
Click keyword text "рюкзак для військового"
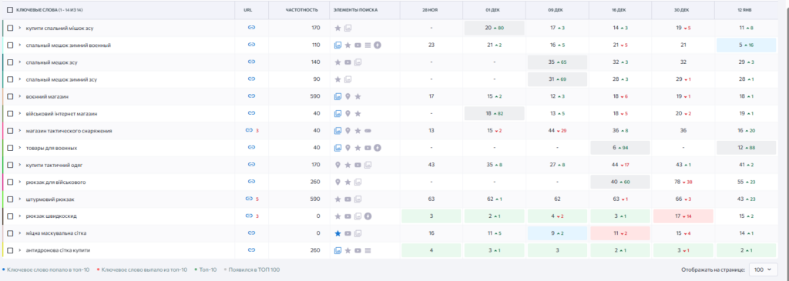[x=55, y=182]
